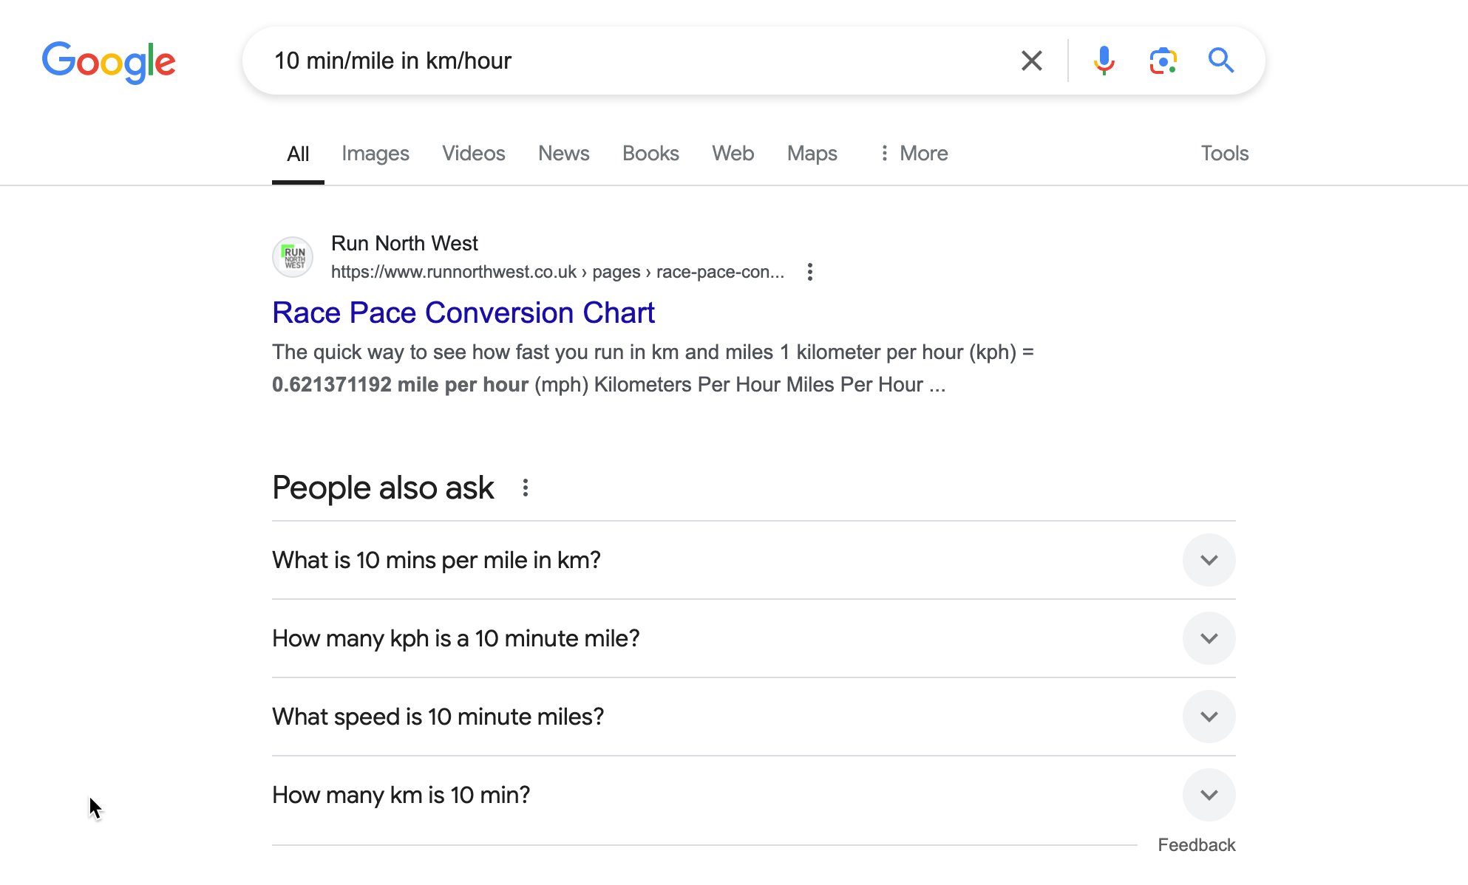The width and height of the screenshot is (1468, 885).
Task: Expand "How many kph is a 10 minute mile?"
Action: 753,638
